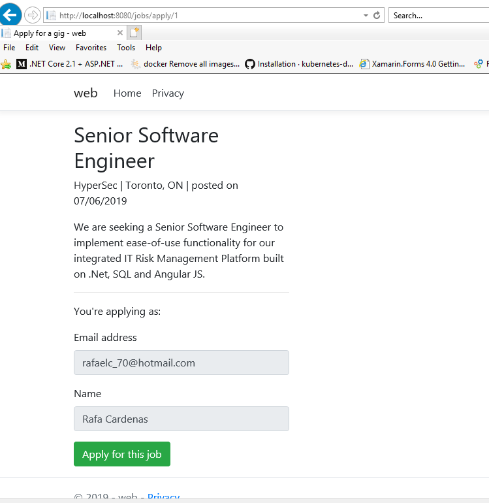Click the GitHub octocat favicon

(x=250, y=64)
